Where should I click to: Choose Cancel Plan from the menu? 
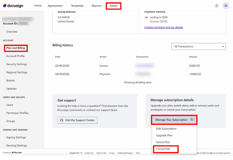(163, 149)
